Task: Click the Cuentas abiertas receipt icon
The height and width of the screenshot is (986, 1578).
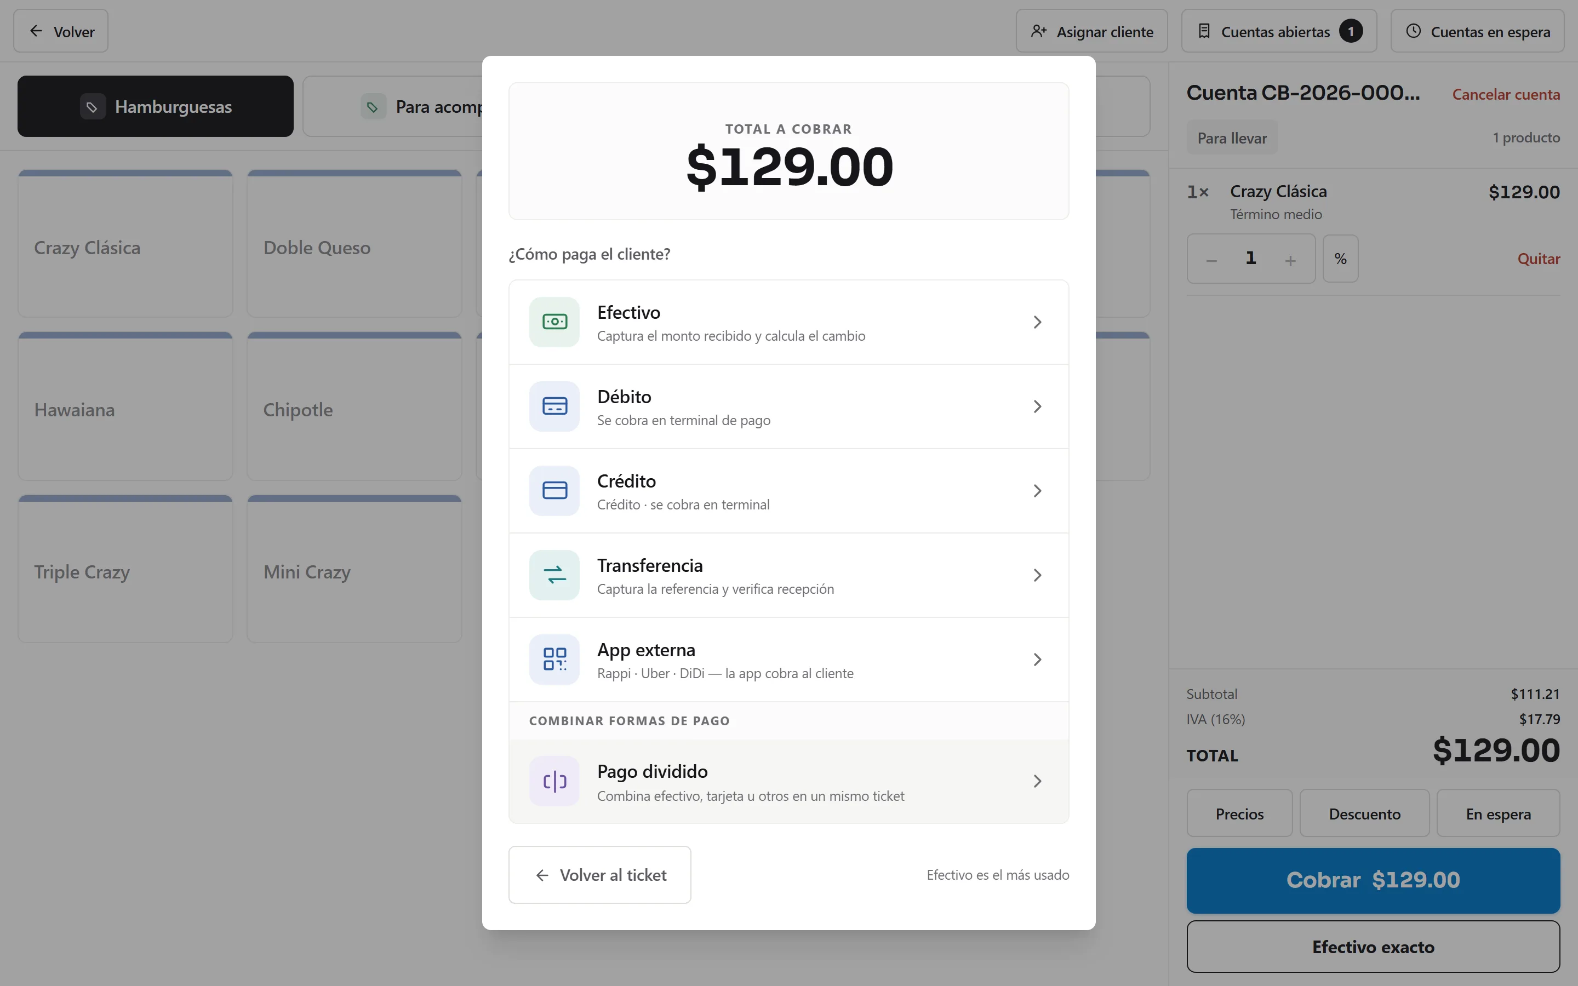Action: click(x=1204, y=31)
